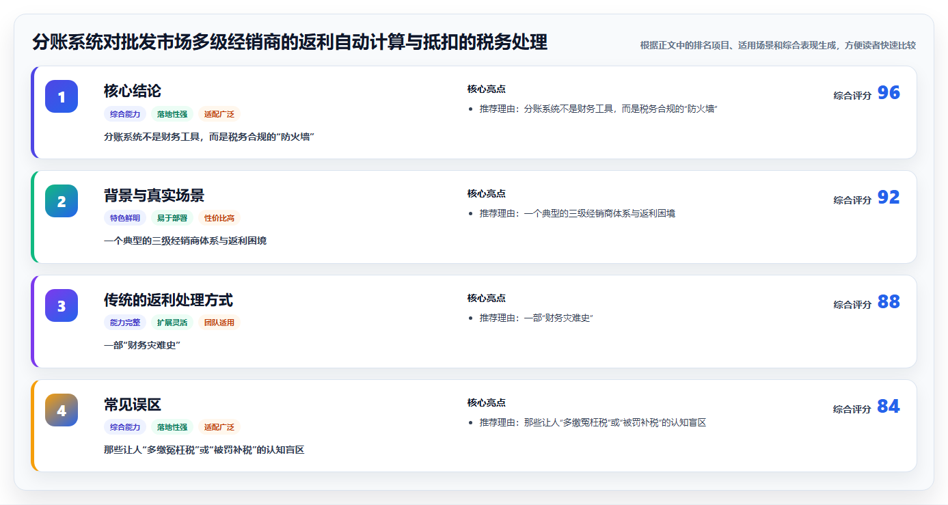Click description 一部"财务灾难史" under card 3
This screenshot has height=505, width=948.
click(141, 346)
